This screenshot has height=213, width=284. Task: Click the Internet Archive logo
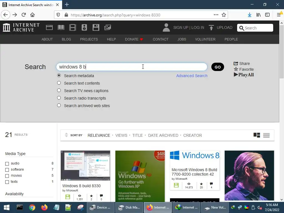[21, 27]
